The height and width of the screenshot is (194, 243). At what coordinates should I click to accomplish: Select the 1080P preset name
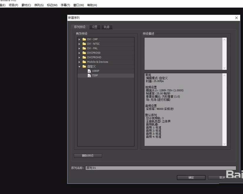coord(96,71)
